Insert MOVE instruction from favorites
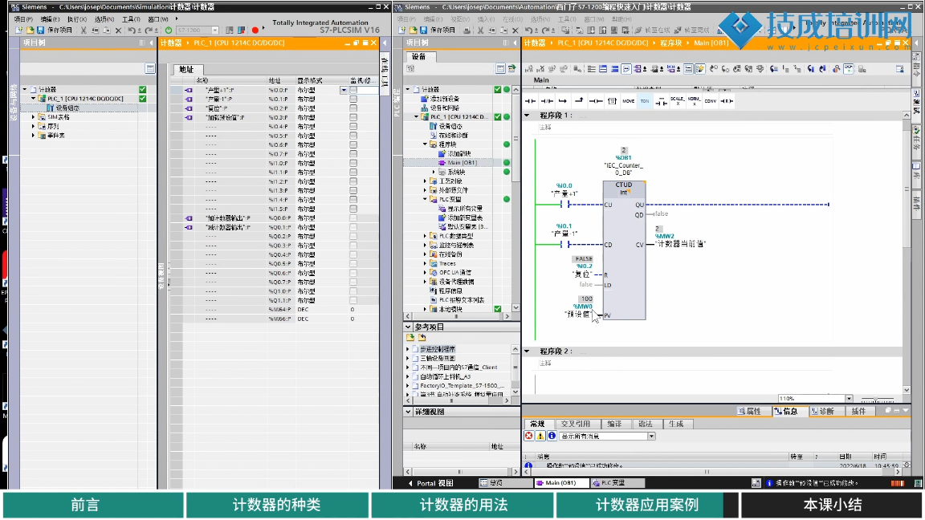This screenshot has height=520, width=925. pyautogui.click(x=628, y=101)
